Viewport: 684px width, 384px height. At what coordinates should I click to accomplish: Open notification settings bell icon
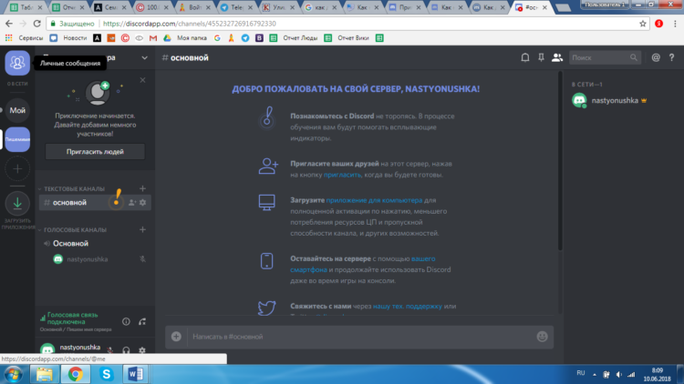coord(525,57)
